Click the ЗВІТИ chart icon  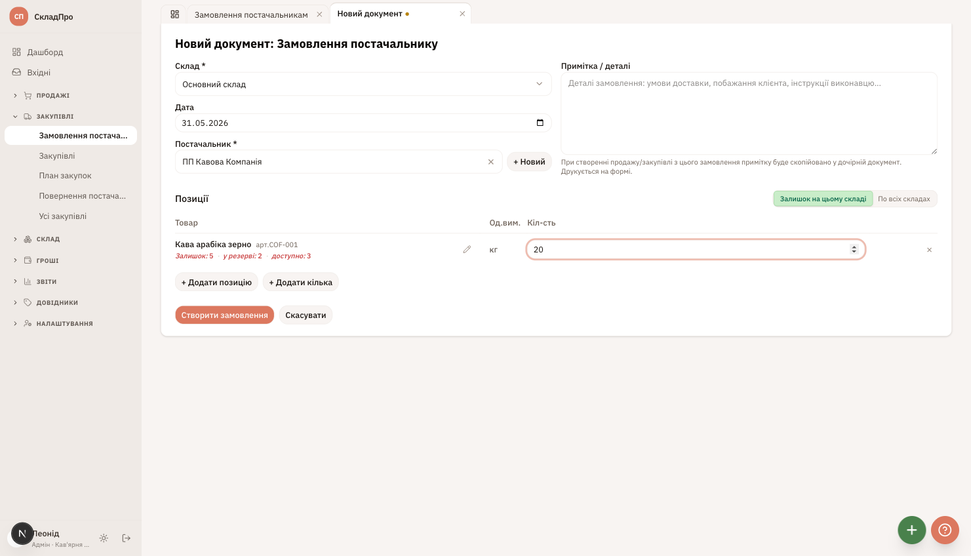click(28, 281)
